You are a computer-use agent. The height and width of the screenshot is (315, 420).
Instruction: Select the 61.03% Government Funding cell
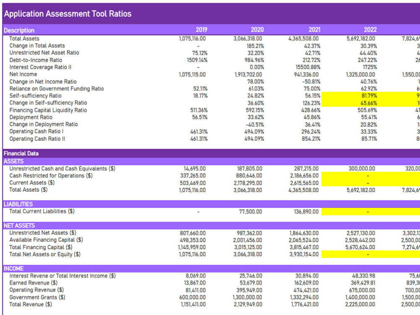click(256, 89)
